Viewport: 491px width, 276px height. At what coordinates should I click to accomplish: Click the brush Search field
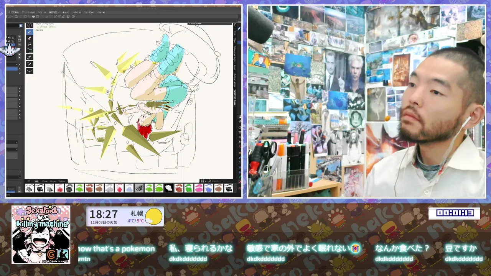click(221, 181)
